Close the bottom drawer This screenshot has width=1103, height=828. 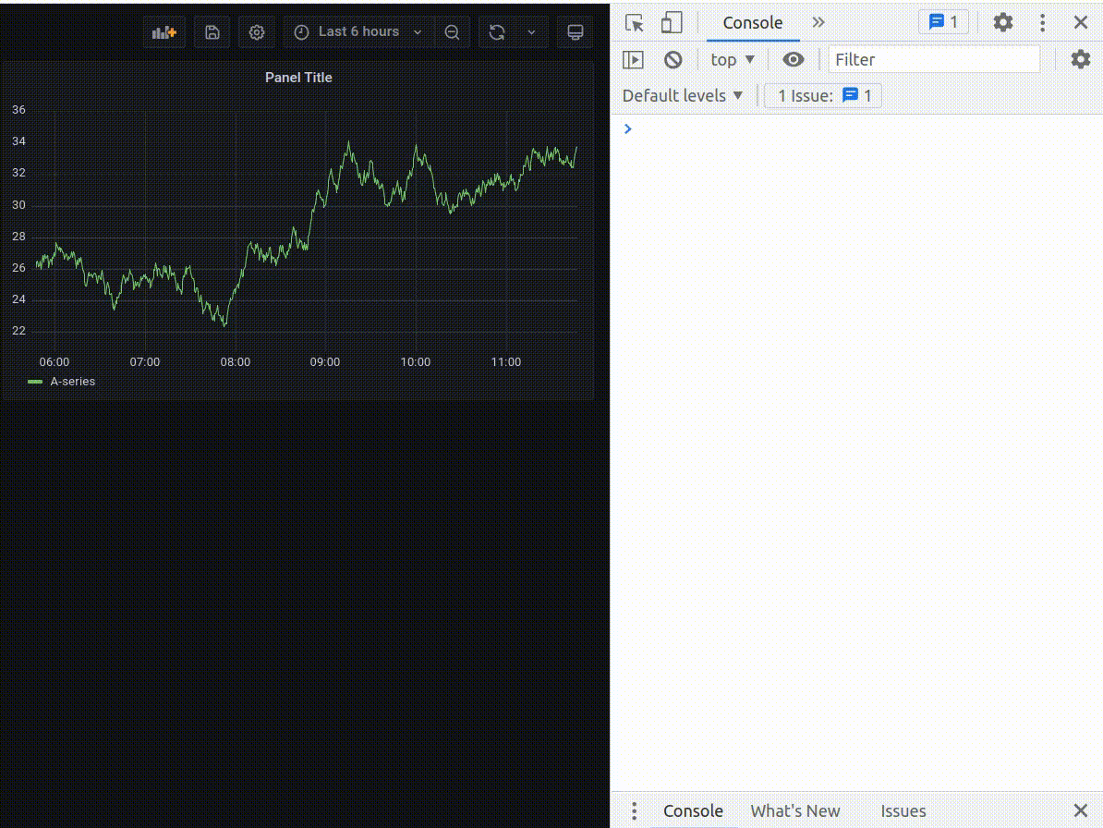pos(1081,810)
